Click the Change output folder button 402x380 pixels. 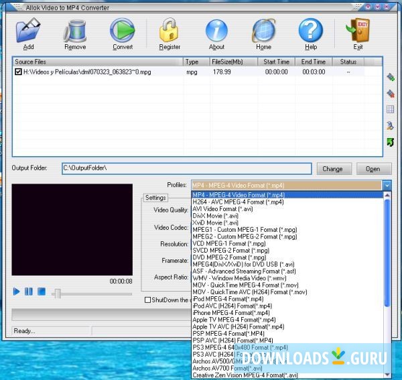pos(334,169)
